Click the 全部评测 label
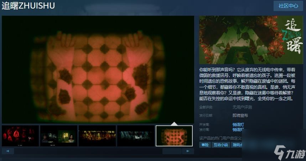This screenshot has width=306, height=161. pos(206,107)
